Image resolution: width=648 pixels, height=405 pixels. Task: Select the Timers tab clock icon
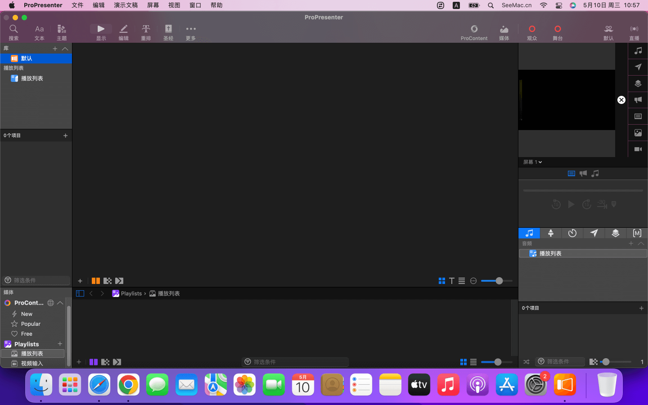pos(572,233)
